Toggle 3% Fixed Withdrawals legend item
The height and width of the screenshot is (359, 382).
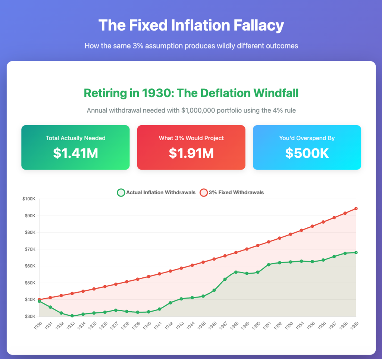[x=236, y=193]
